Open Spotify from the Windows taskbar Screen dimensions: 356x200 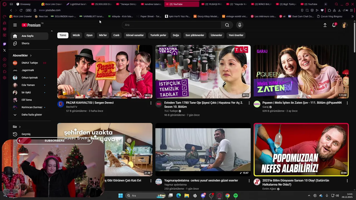(236, 196)
